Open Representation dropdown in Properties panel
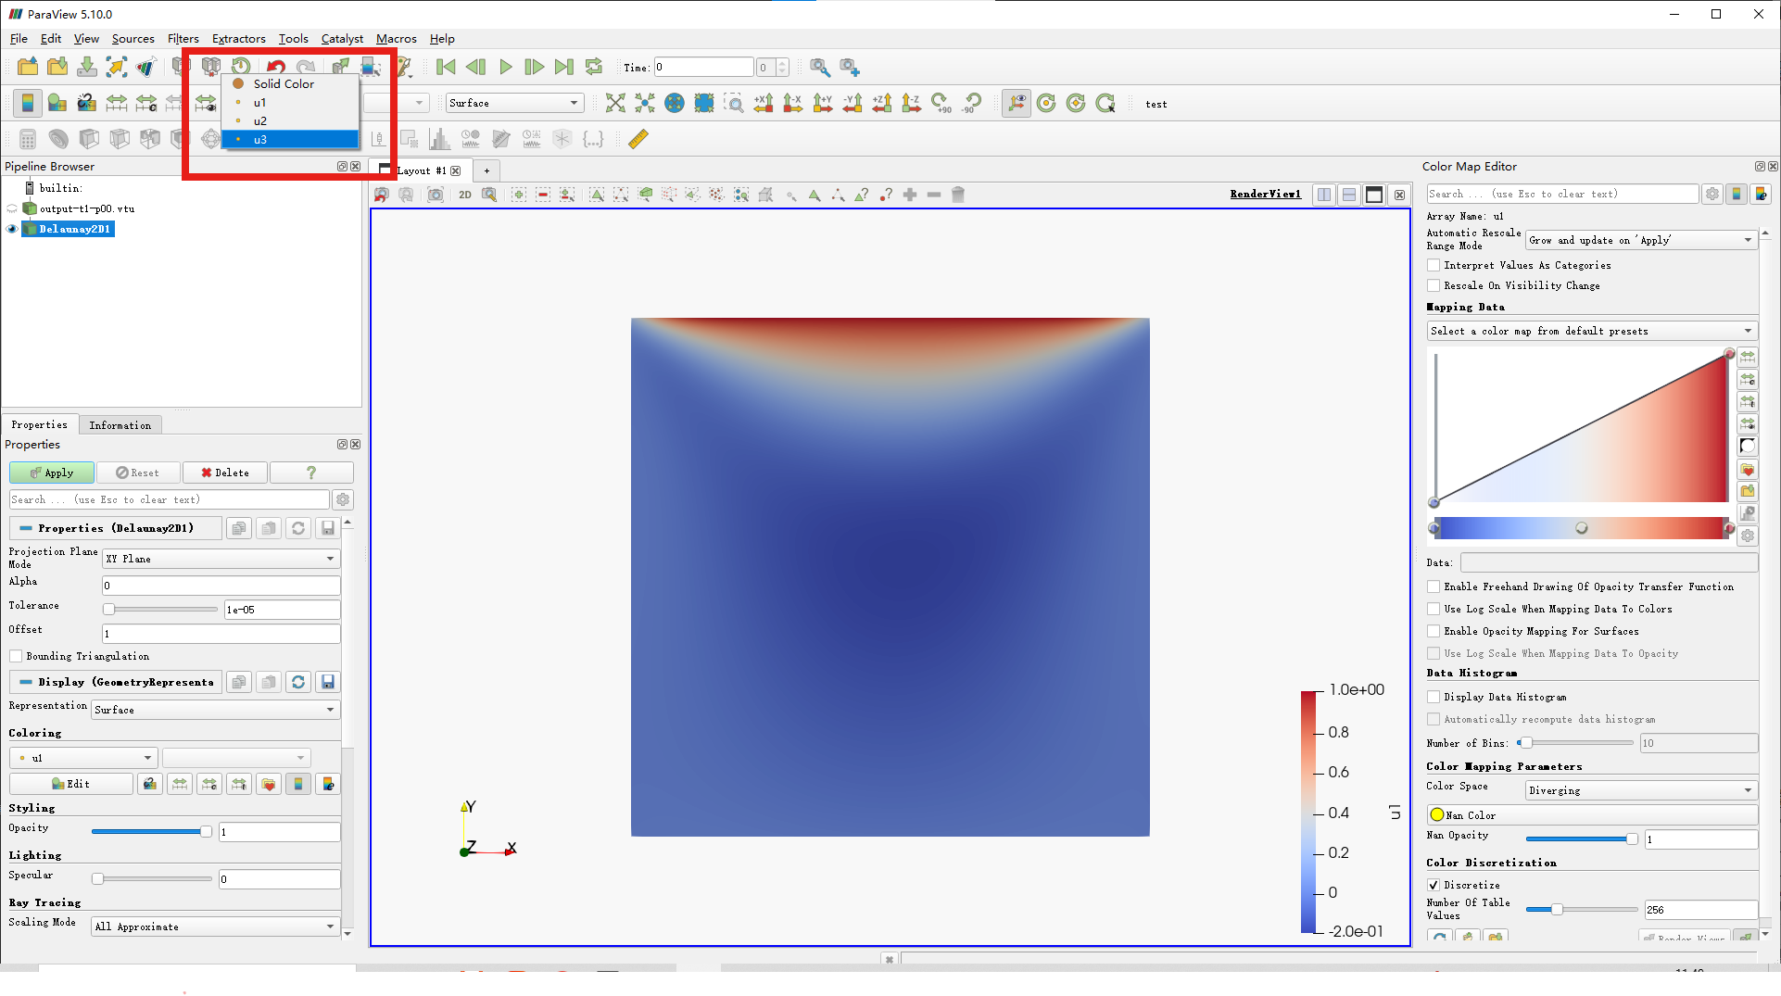The height and width of the screenshot is (996, 1781). point(216,710)
